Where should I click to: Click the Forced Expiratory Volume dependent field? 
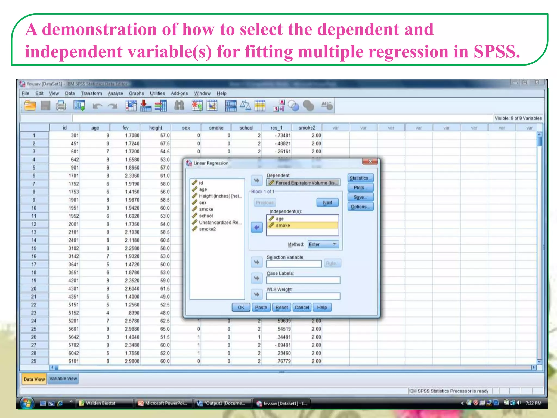coord(303,183)
